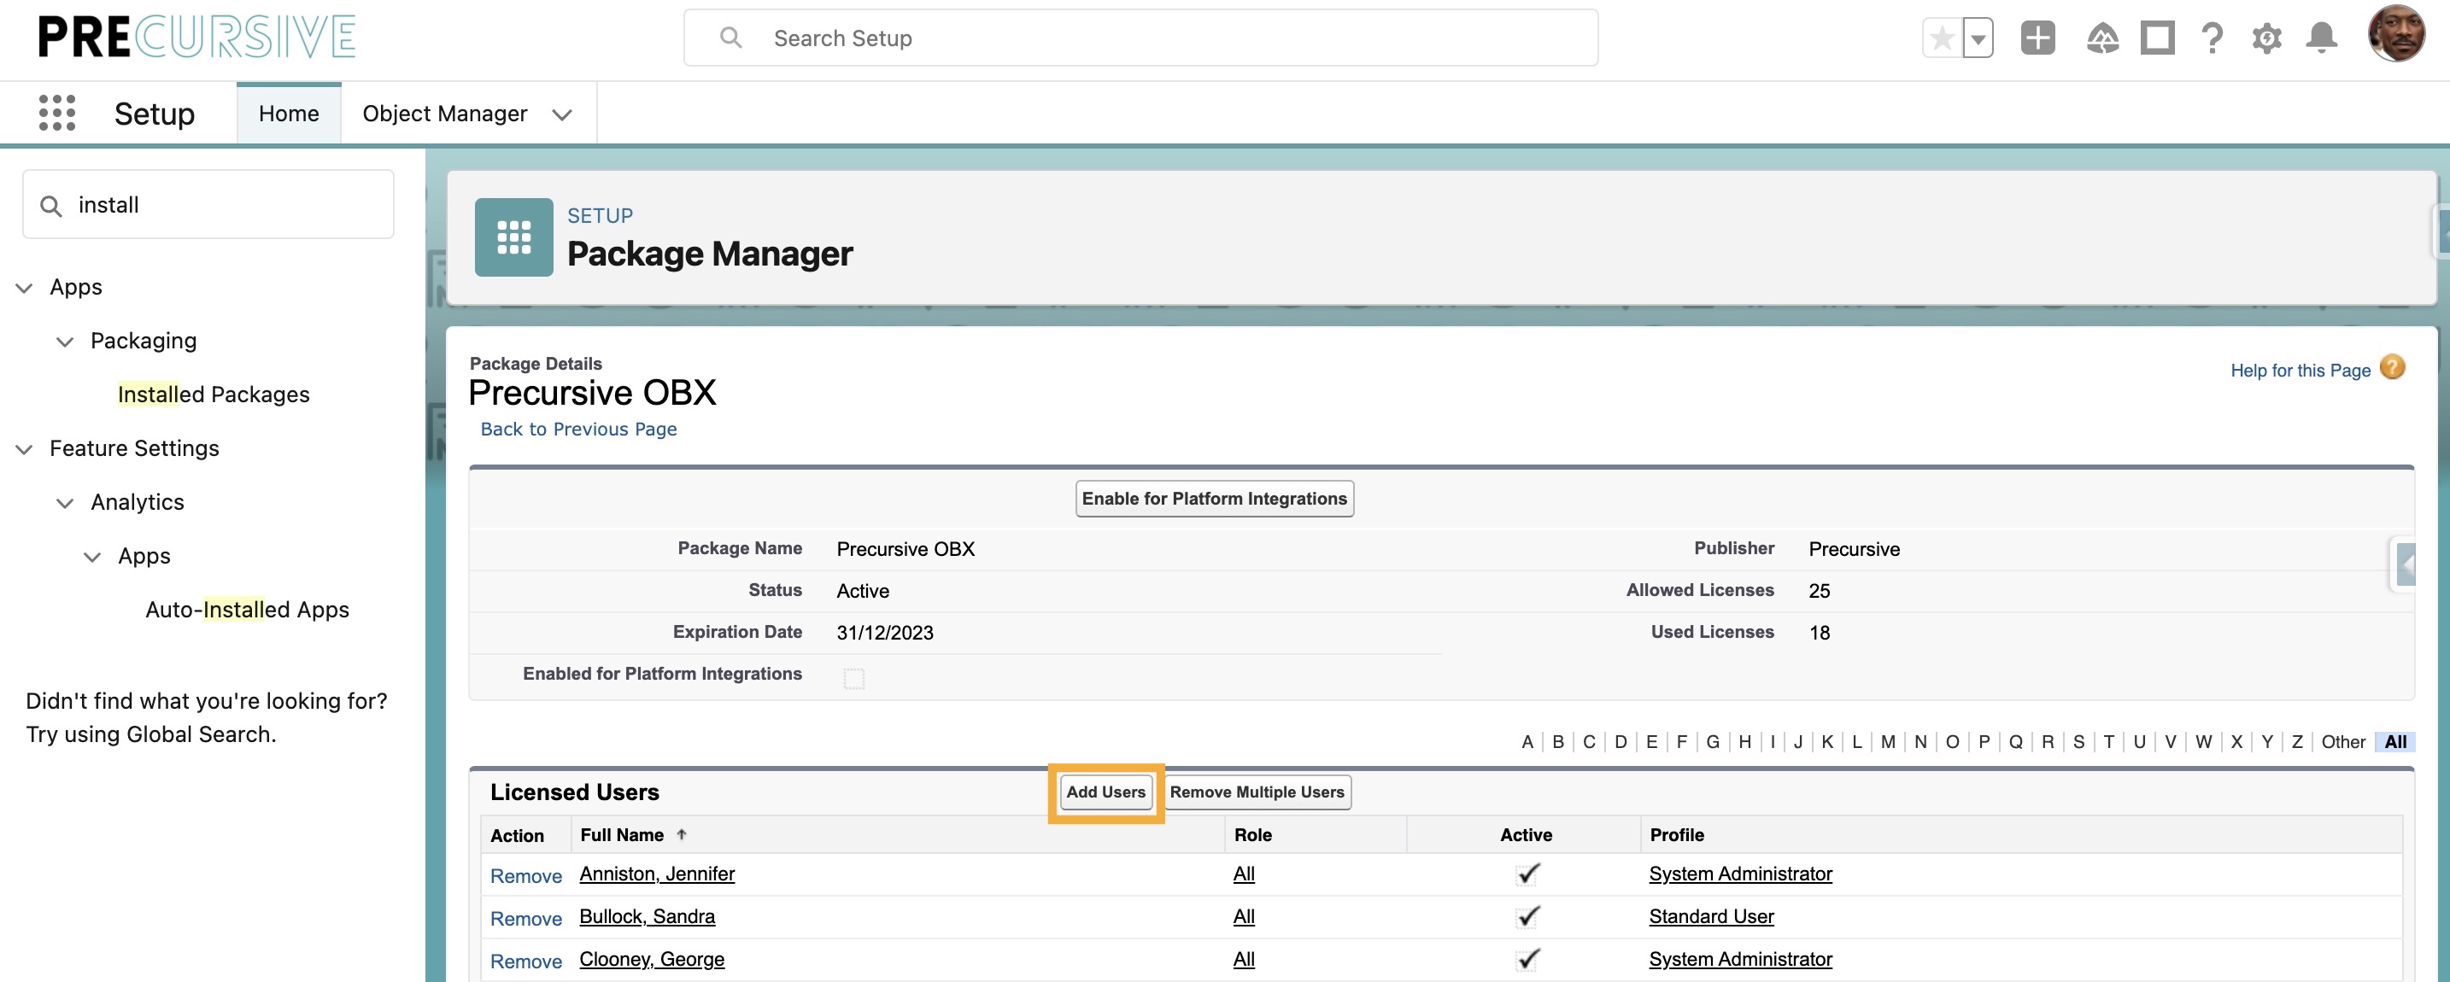Switch to the Home tab
The image size is (2450, 982).
click(x=288, y=113)
